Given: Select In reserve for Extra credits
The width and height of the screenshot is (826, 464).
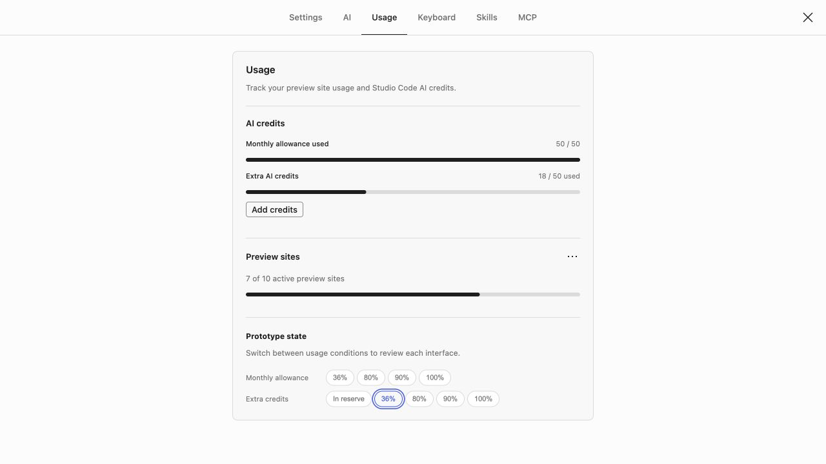Looking at the screenshot, I should pos(348,399).
